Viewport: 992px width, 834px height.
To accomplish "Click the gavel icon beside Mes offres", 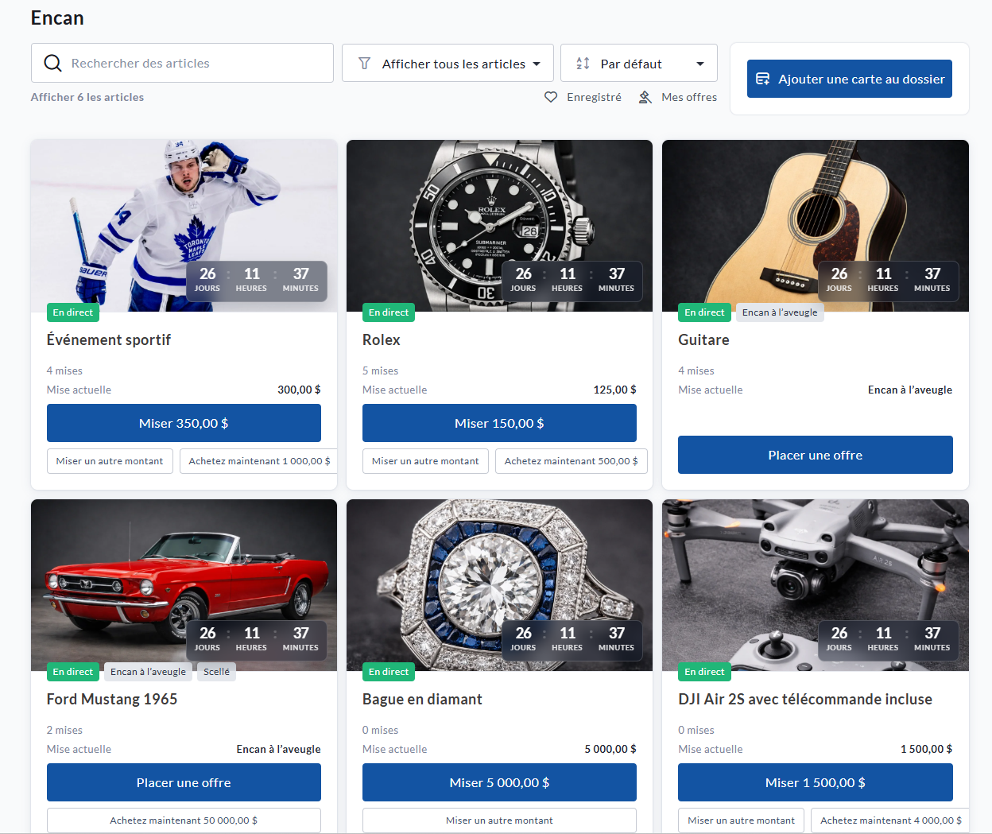I will coord(645,97).
